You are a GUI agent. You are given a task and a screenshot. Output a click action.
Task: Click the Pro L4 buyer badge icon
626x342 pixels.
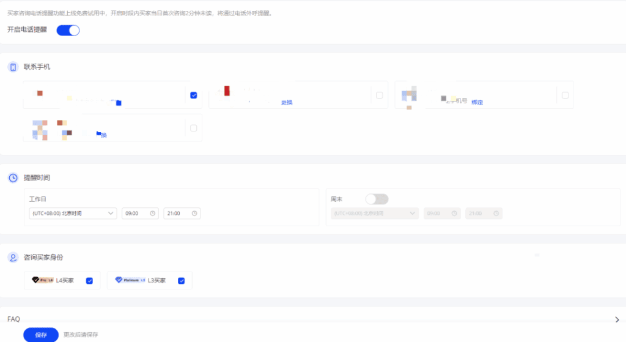[42, 280]
